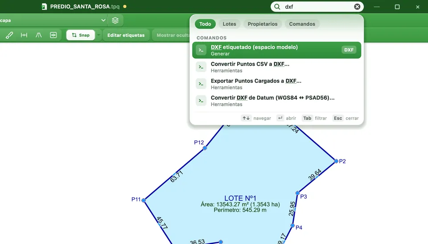
Task: Select vertex point P12
Action: [205, 148]
